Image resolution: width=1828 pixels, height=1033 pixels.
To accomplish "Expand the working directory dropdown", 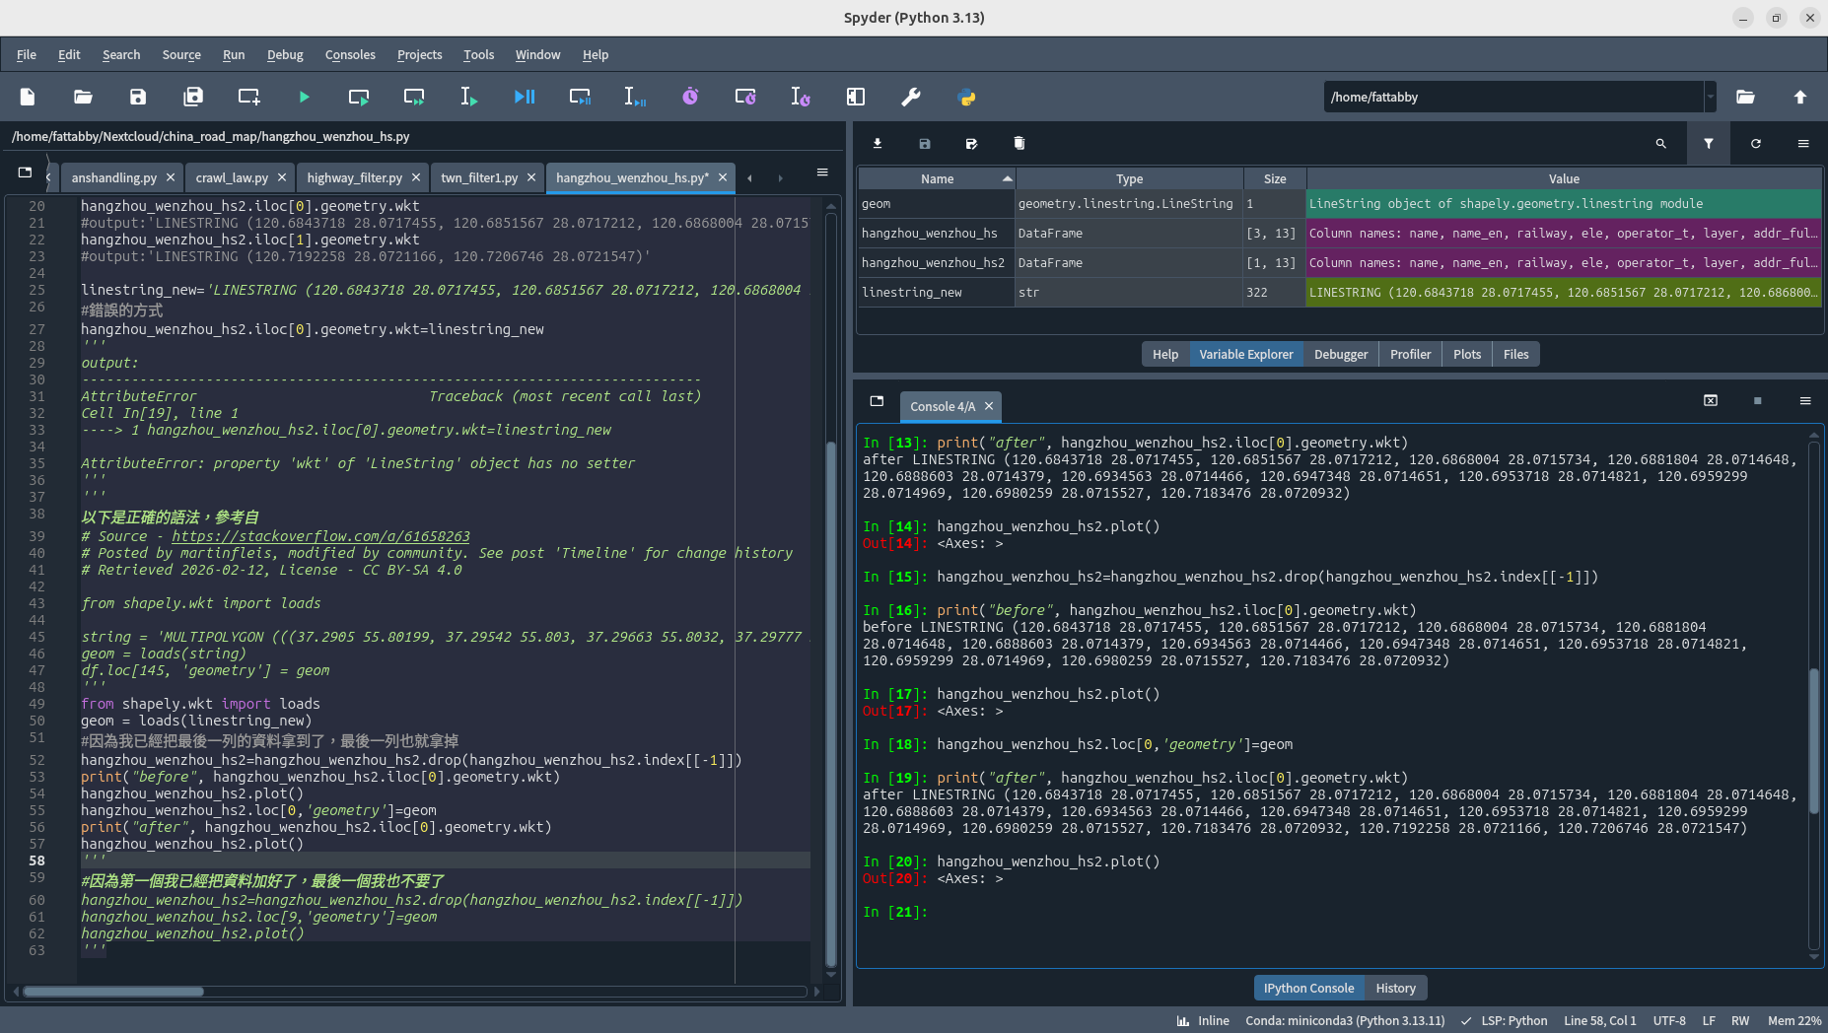I will [x=1710, y=97].
